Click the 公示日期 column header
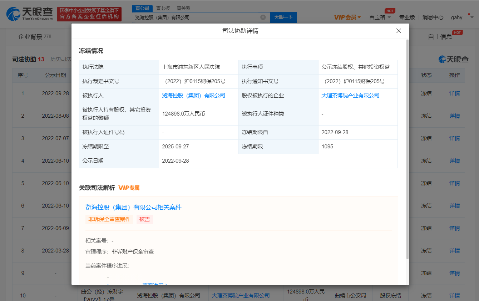 tap(55, 75)
